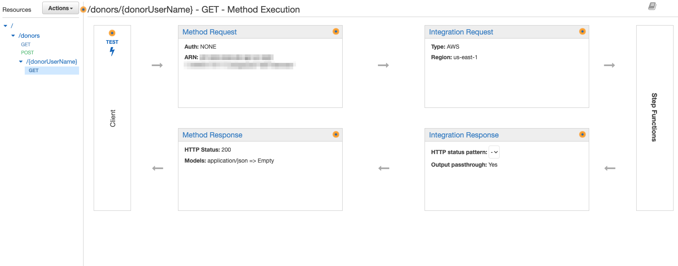Open the Integration Request settings

click(x=461, y=32)
